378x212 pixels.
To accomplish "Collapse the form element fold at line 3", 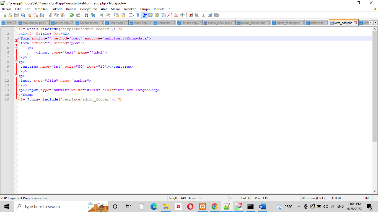I will (x=16, y=38).
